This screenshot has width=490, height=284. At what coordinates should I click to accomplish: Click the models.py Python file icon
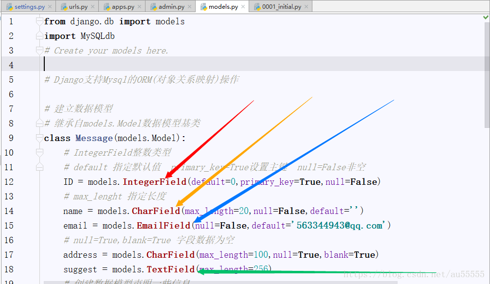pos(204,6)
